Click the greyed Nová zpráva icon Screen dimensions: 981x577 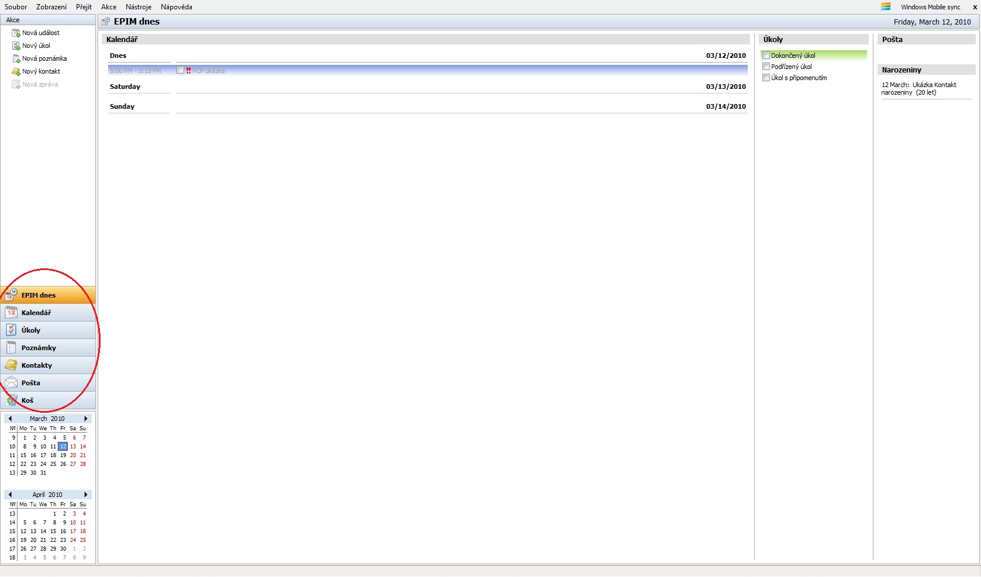coord(16,84)
